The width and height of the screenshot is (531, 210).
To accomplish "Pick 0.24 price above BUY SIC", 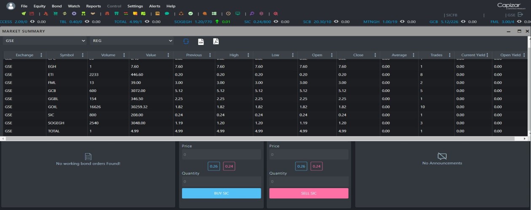I will click(x=229, y=166).
